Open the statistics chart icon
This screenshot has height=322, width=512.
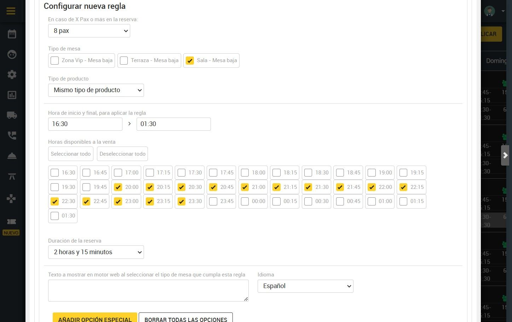[x=12, y=95]
